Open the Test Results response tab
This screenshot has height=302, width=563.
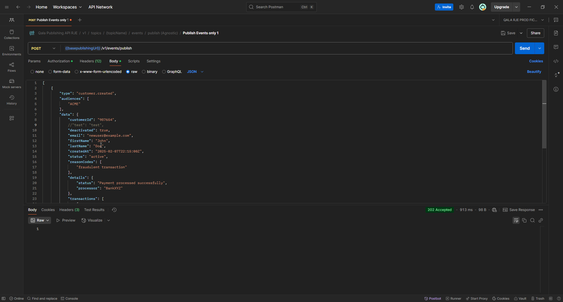pos(94,210)
